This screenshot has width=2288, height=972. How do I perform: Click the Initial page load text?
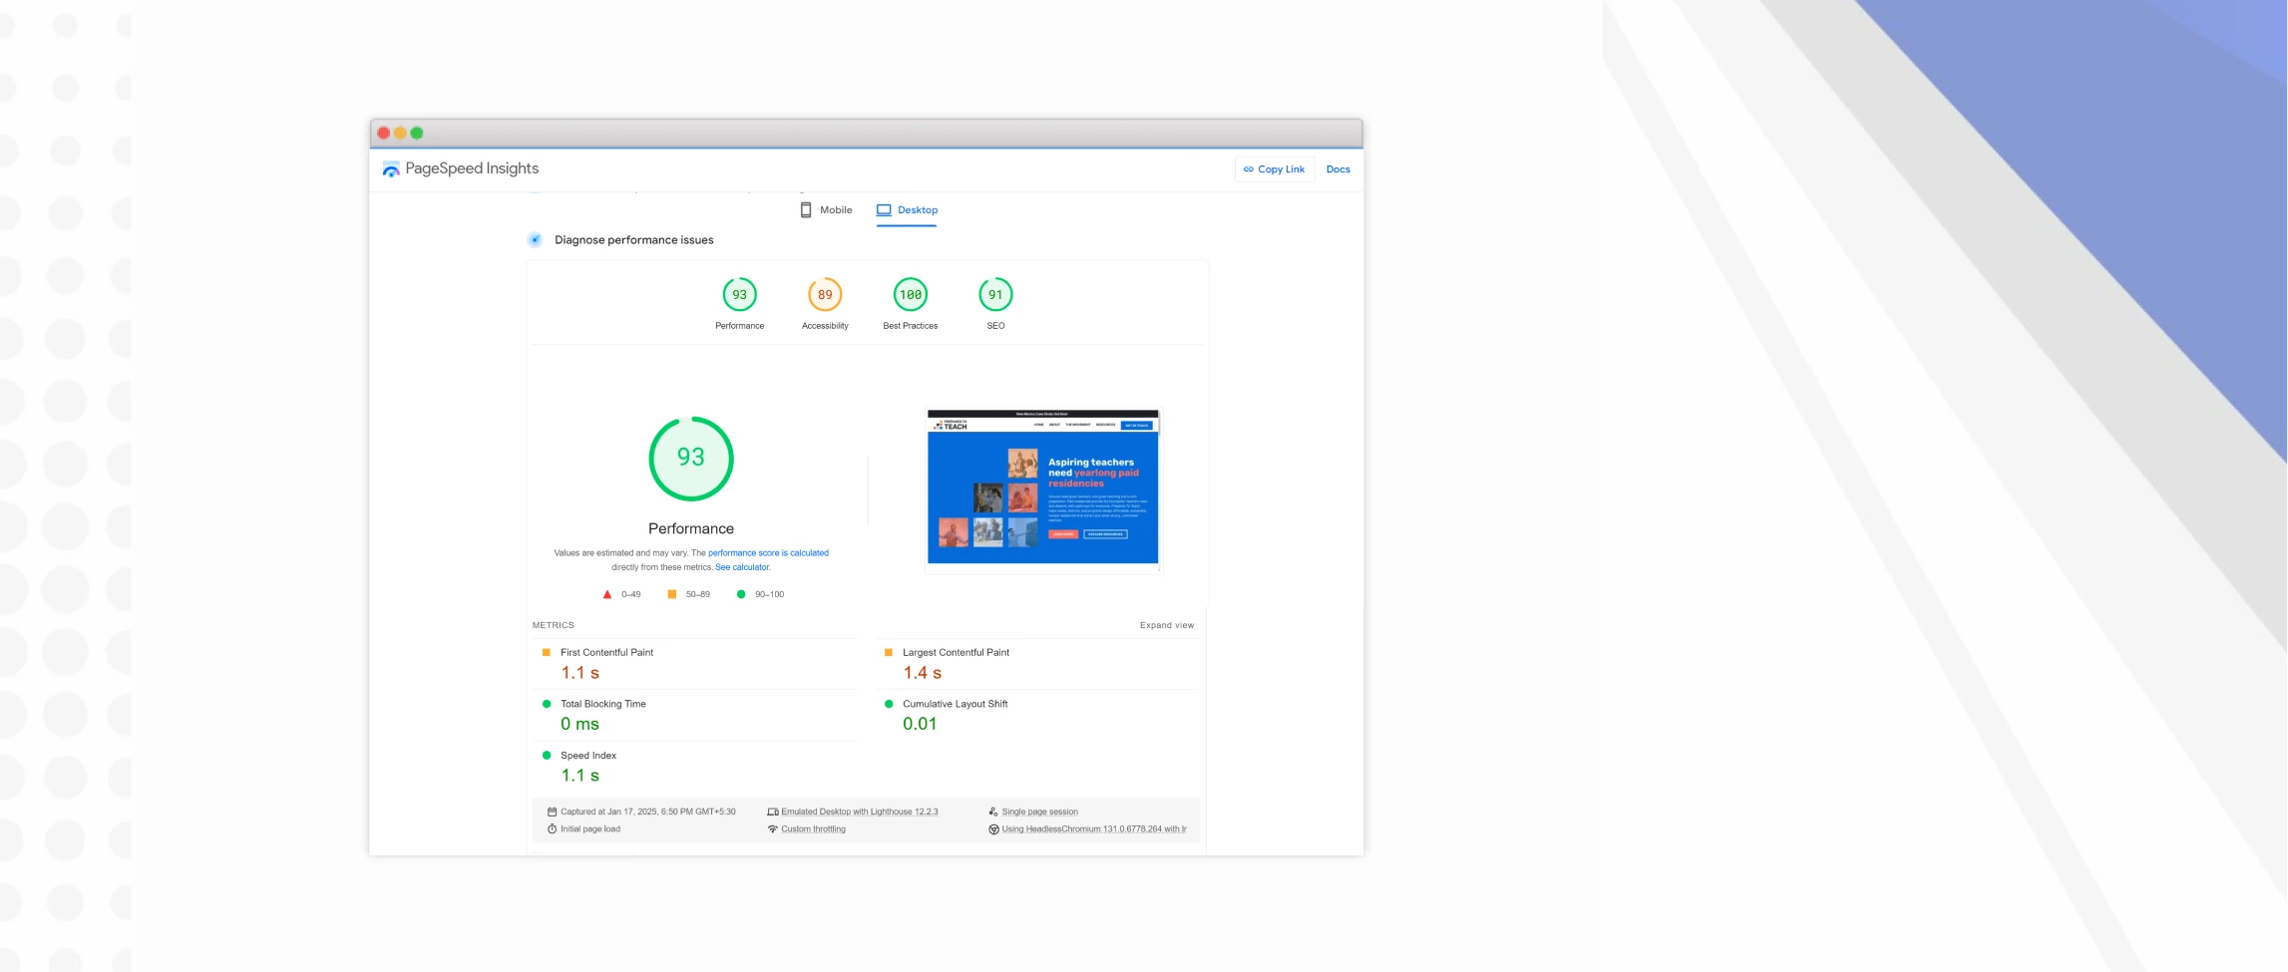589,829
